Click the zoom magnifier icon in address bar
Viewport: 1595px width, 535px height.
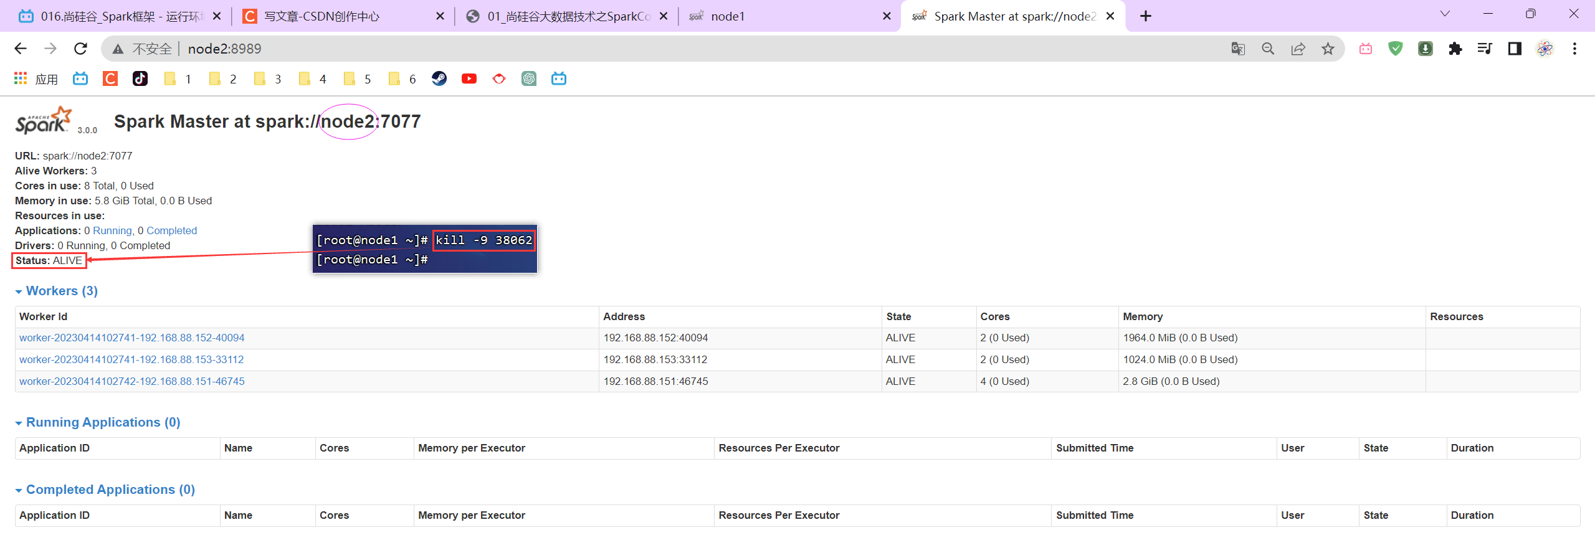tap(1268, 49)
